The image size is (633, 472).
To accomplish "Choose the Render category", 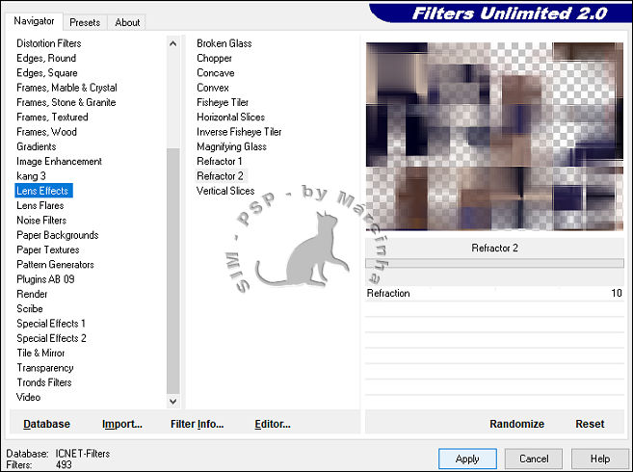I will [x=32, y=294].
